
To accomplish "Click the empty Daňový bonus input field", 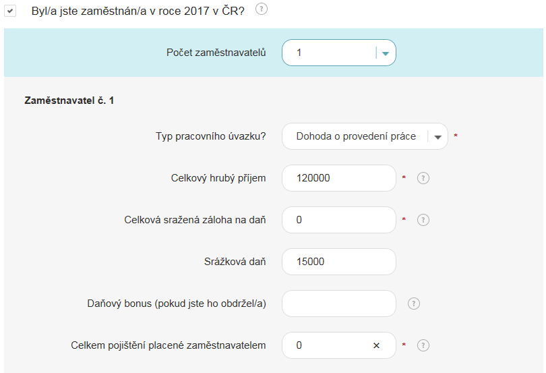I will click(338, 304).
